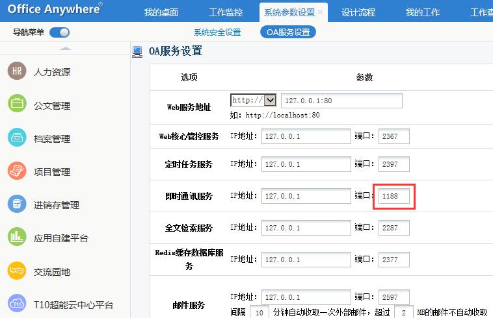Select the 应用自建平台 chart icon
Image resolution: width=493 pixels, height=318 pixels.
pos(17,238)
